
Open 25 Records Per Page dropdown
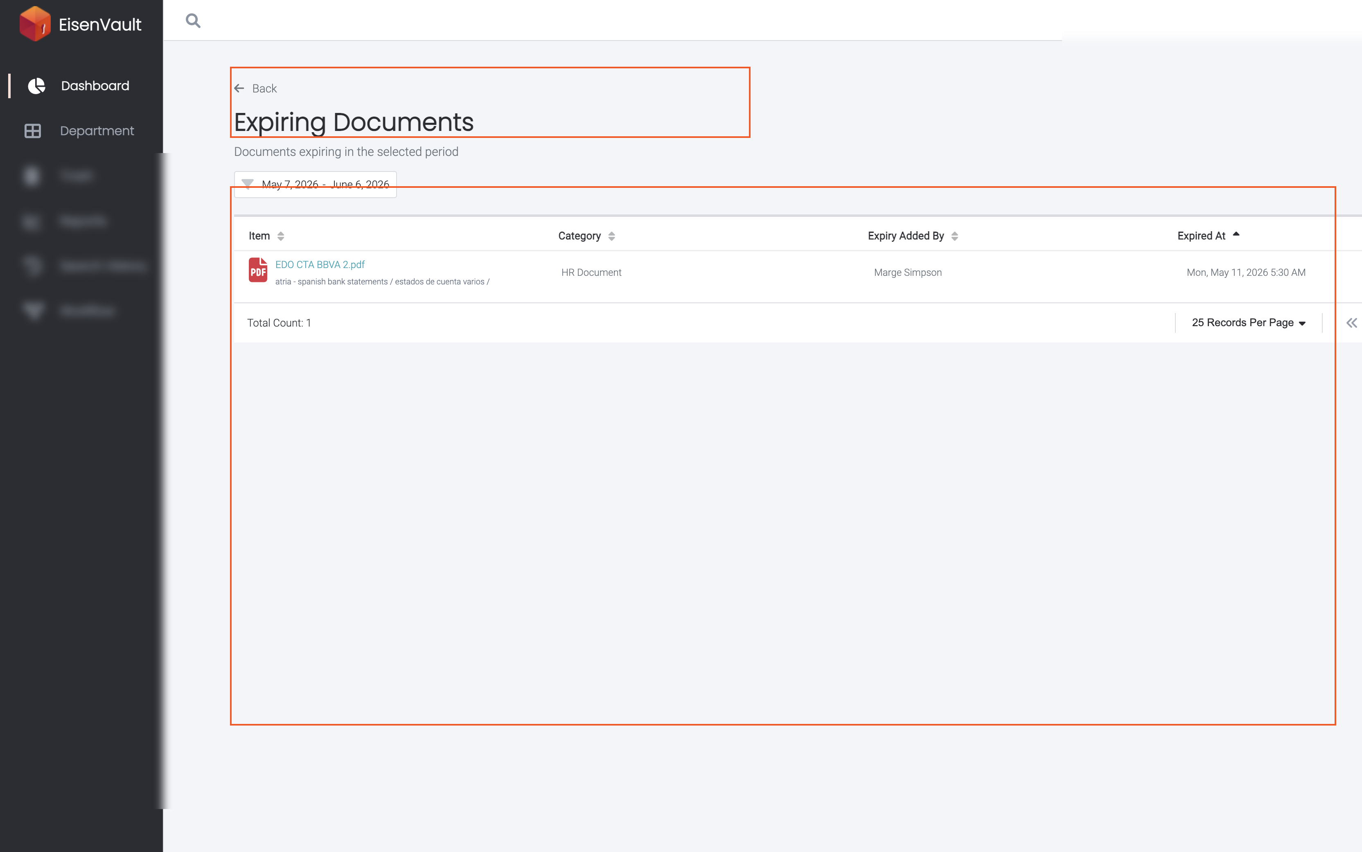tap(1249, 323)
